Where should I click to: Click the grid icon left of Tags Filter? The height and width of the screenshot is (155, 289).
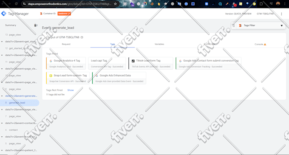[x=233, y=25]
